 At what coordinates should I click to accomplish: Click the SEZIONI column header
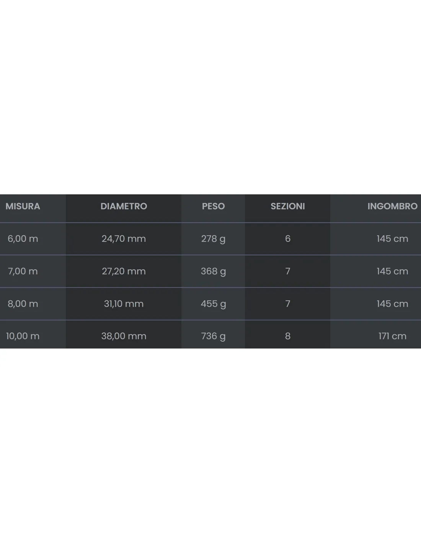click(x=287, y=206)
